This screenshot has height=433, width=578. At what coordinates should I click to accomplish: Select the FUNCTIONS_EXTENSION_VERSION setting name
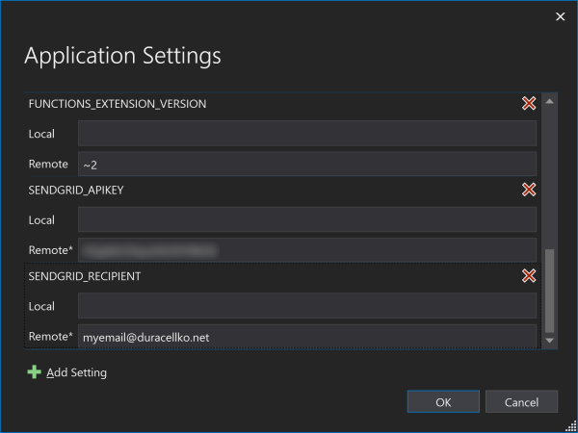(x=118, y=103)
